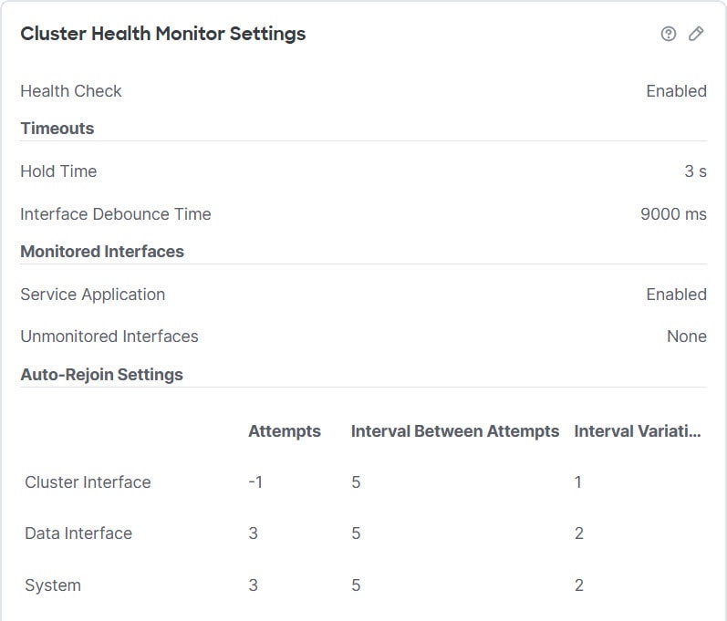Click System interval variation value 2
This screenshot has height=621, width=727.
click(x=578, y=585)
